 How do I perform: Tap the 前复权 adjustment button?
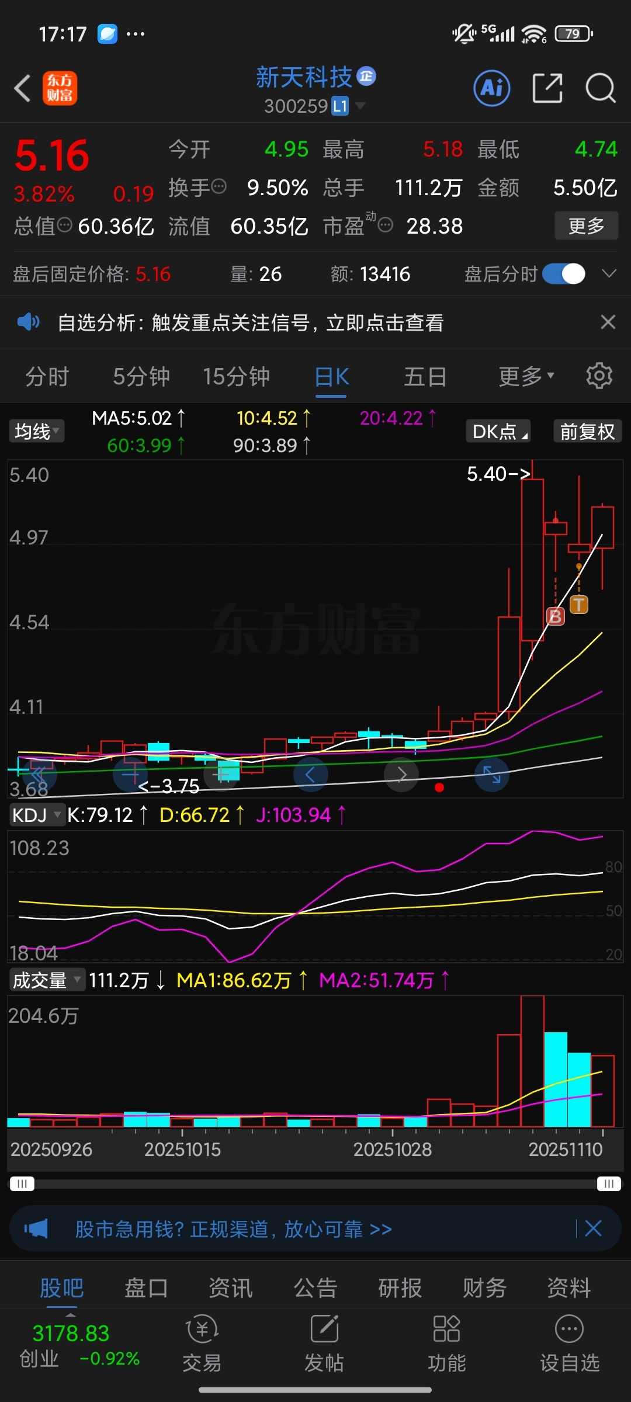[x=587, y=432]
